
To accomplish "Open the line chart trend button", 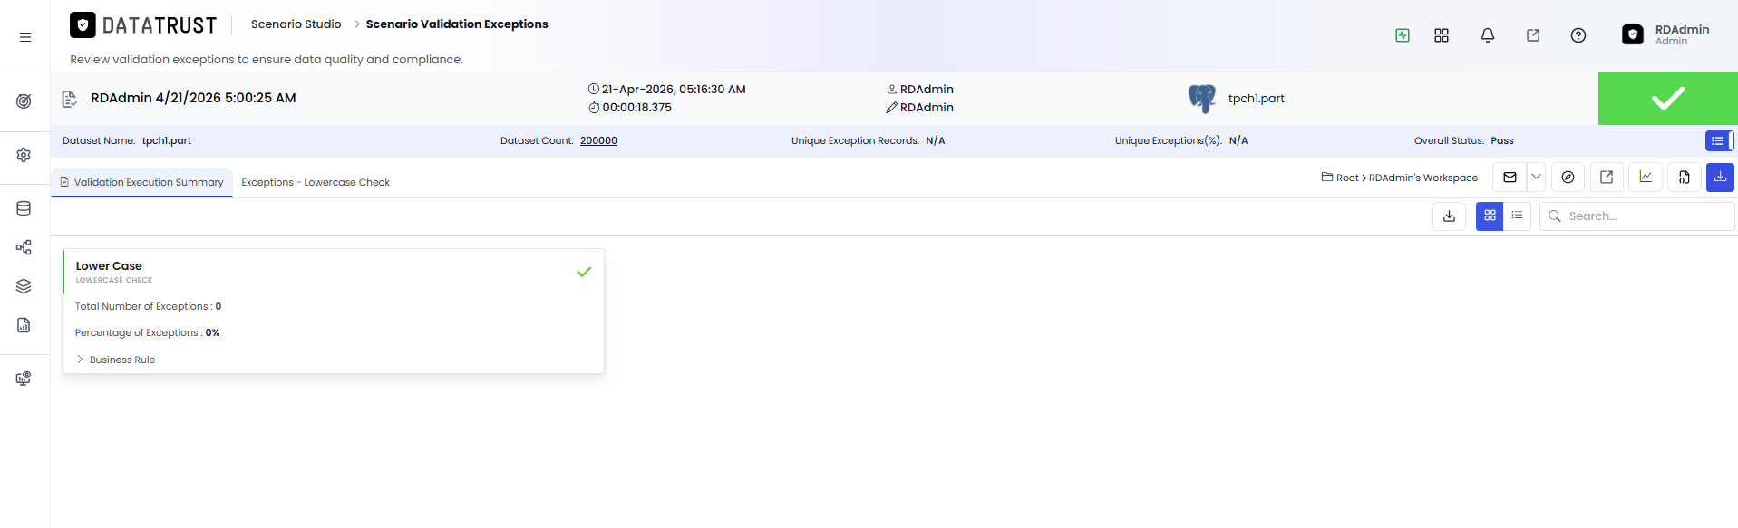I will coord(1646,178).
